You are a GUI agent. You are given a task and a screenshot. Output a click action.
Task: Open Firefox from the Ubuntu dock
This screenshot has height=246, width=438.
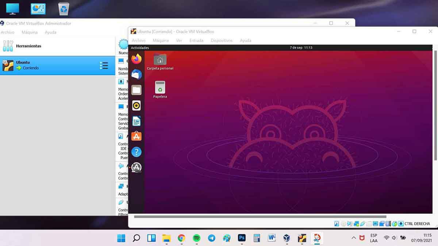click(137, 59)
